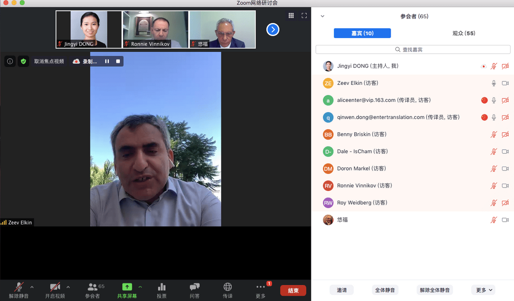Unmute microphone with 解除静音
514x301 pixels.
19,290
